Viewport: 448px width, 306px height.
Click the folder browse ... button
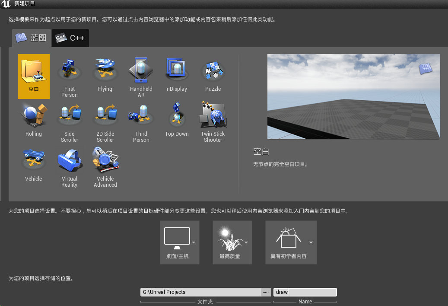[266, 292]
